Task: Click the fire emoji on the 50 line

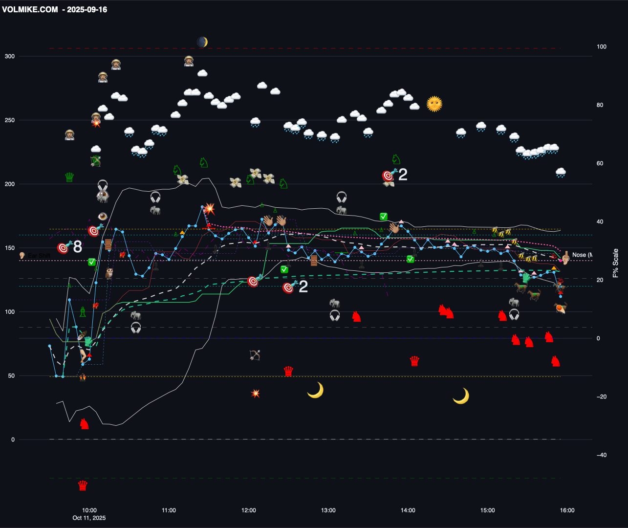Action: (83, 377)
